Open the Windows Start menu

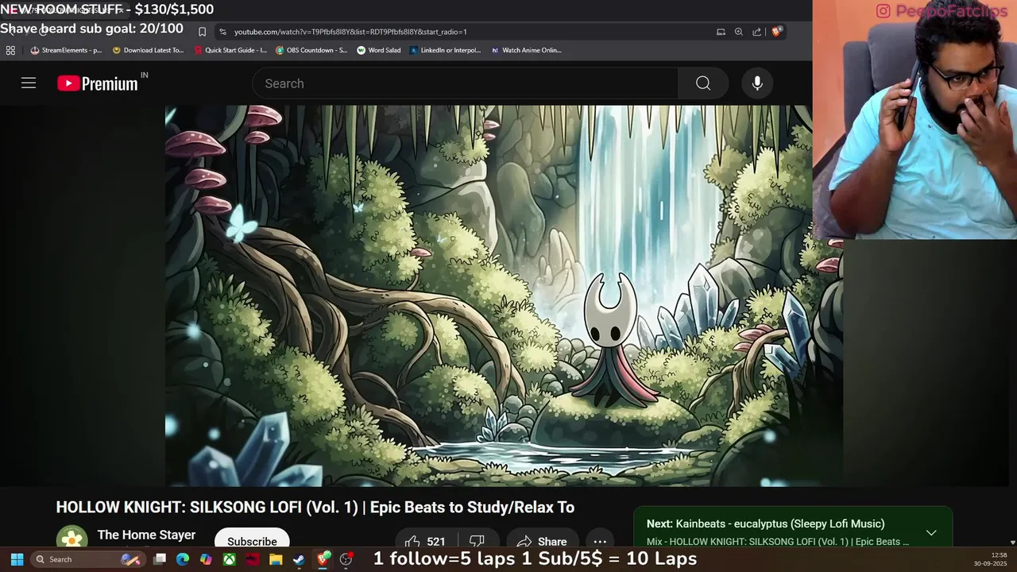17,559
